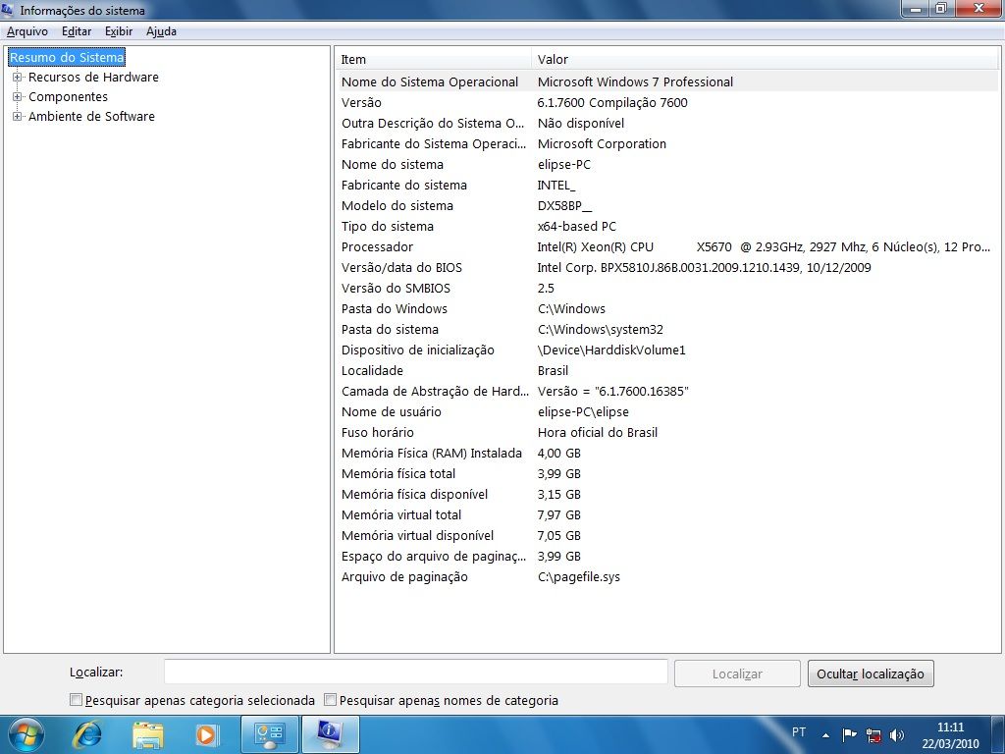This screenshot has height=754, width=1005.
Task: Click C:\pagefile.sys value
Action: click(579, 577)
